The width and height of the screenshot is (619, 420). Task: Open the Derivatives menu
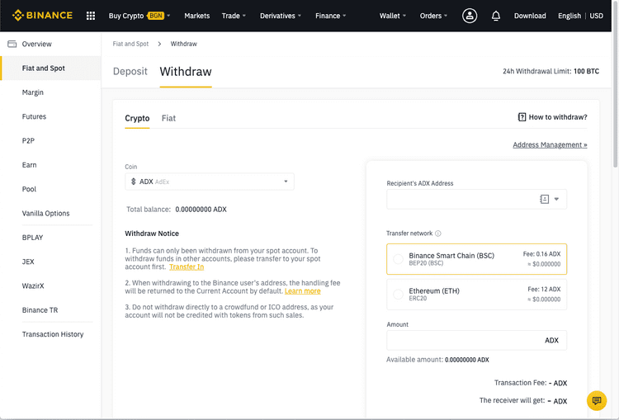[x=281, y=16]
